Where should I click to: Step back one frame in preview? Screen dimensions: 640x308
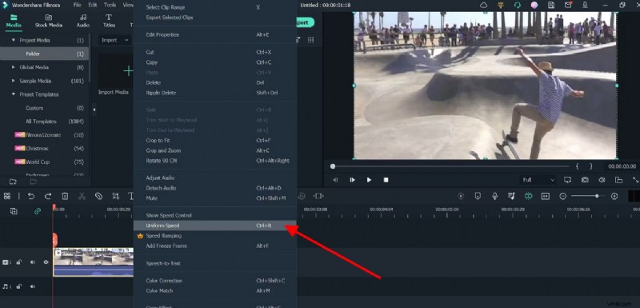[335, 180]
